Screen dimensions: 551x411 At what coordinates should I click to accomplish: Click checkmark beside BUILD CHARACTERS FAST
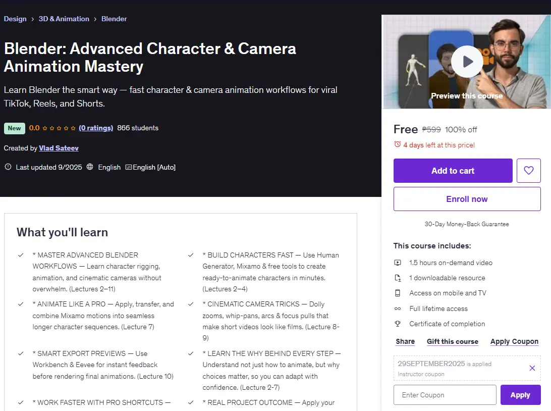[191, 255]
